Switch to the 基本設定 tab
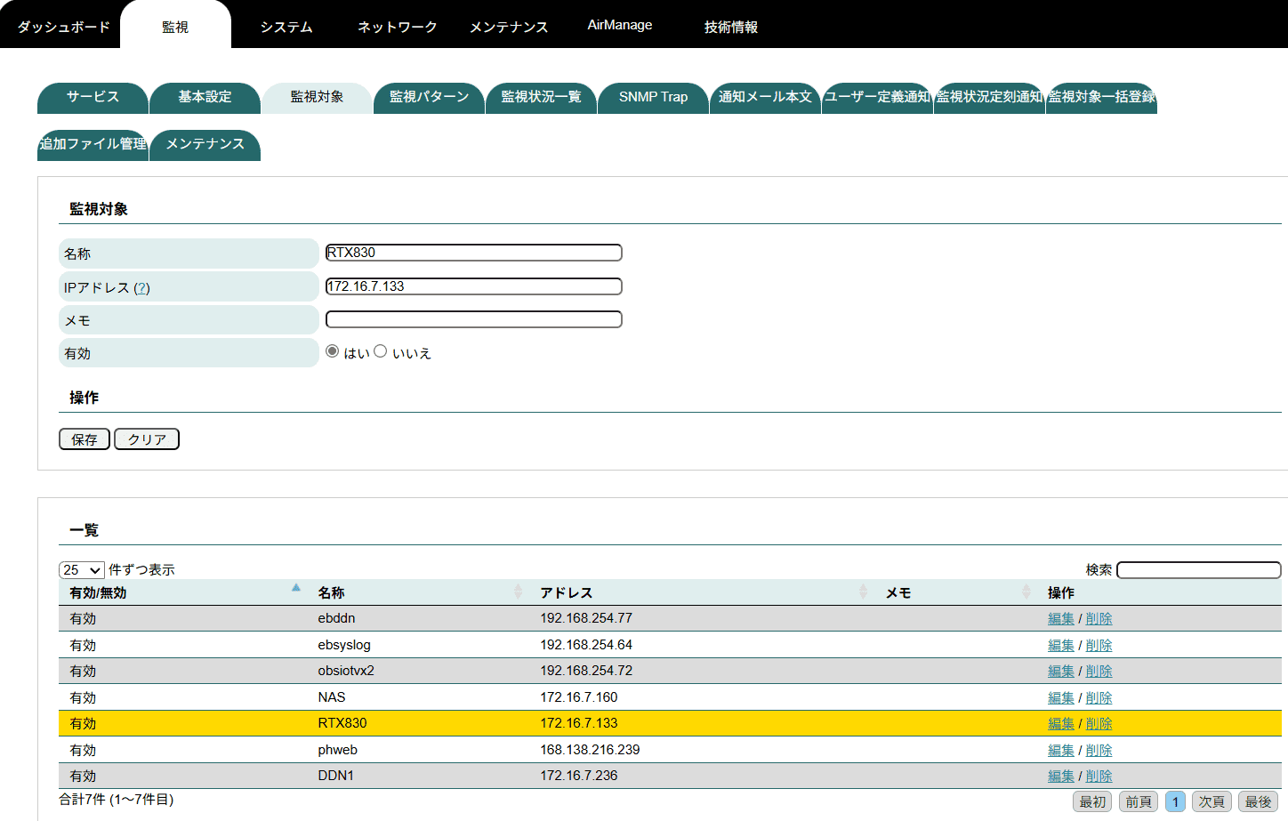 [205, 97]
